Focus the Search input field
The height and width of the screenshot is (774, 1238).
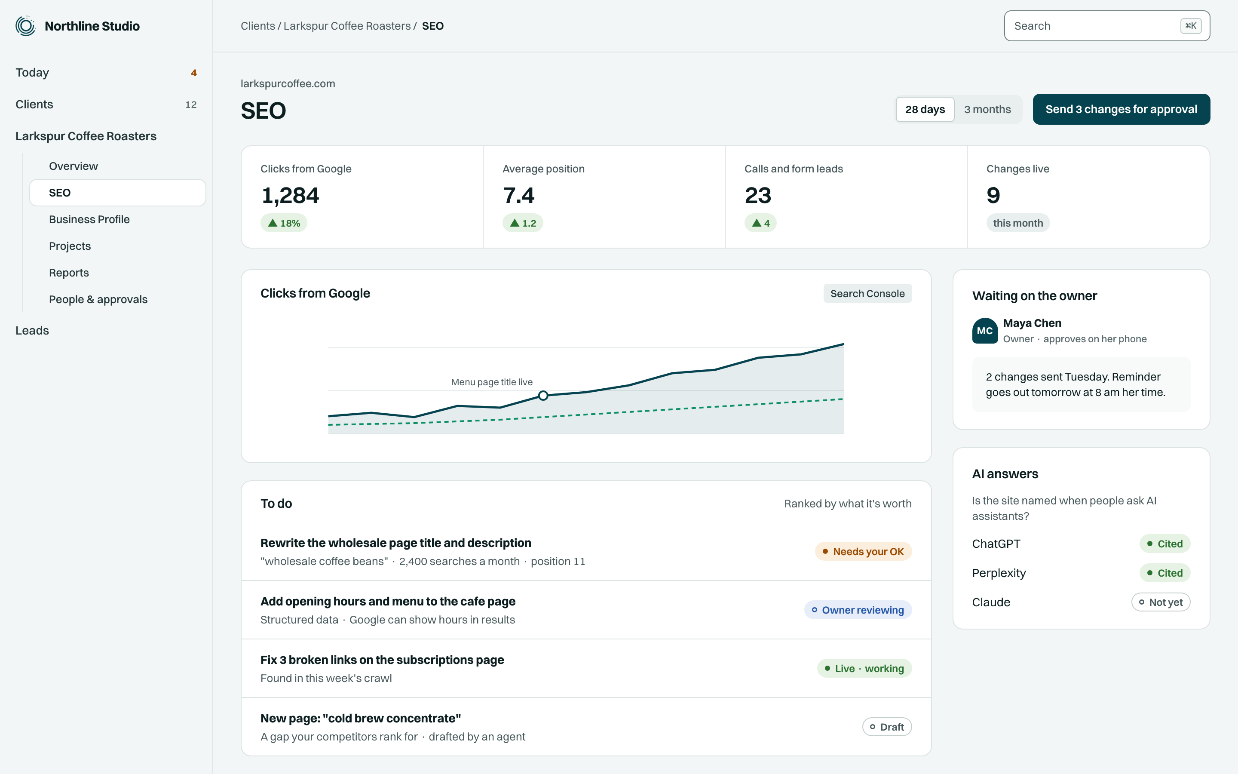[x=1106, y=26]
